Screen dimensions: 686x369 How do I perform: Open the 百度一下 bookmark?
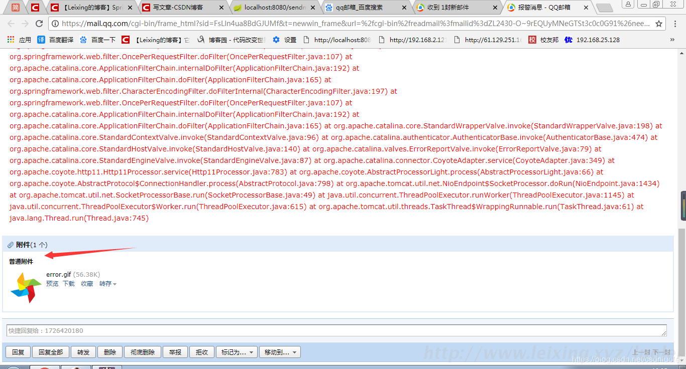coord(98,40)
